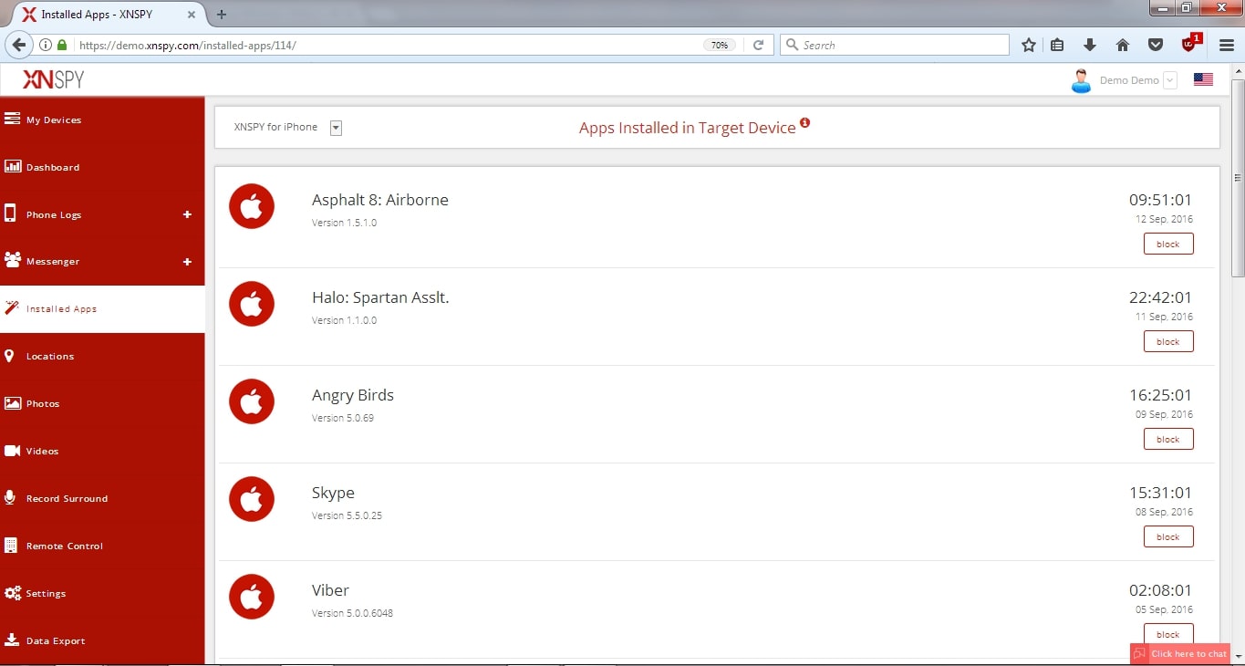Click the Record Surround microphone icon
The image size is (1245, 666).
10,497
